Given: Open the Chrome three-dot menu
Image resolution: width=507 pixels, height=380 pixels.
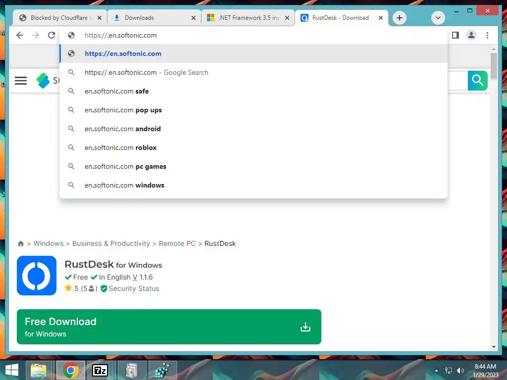Looking at the screenshot, I should pyautogui.click(x=487, y=35).
